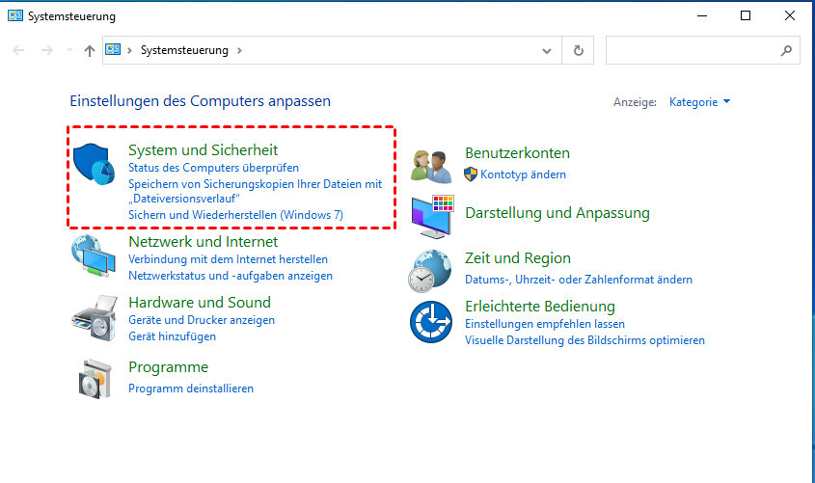The height and width of the screenshot is (483, 815).
Task: Click the Erleichterte Bedienung icon
Action: click(431, 322)
